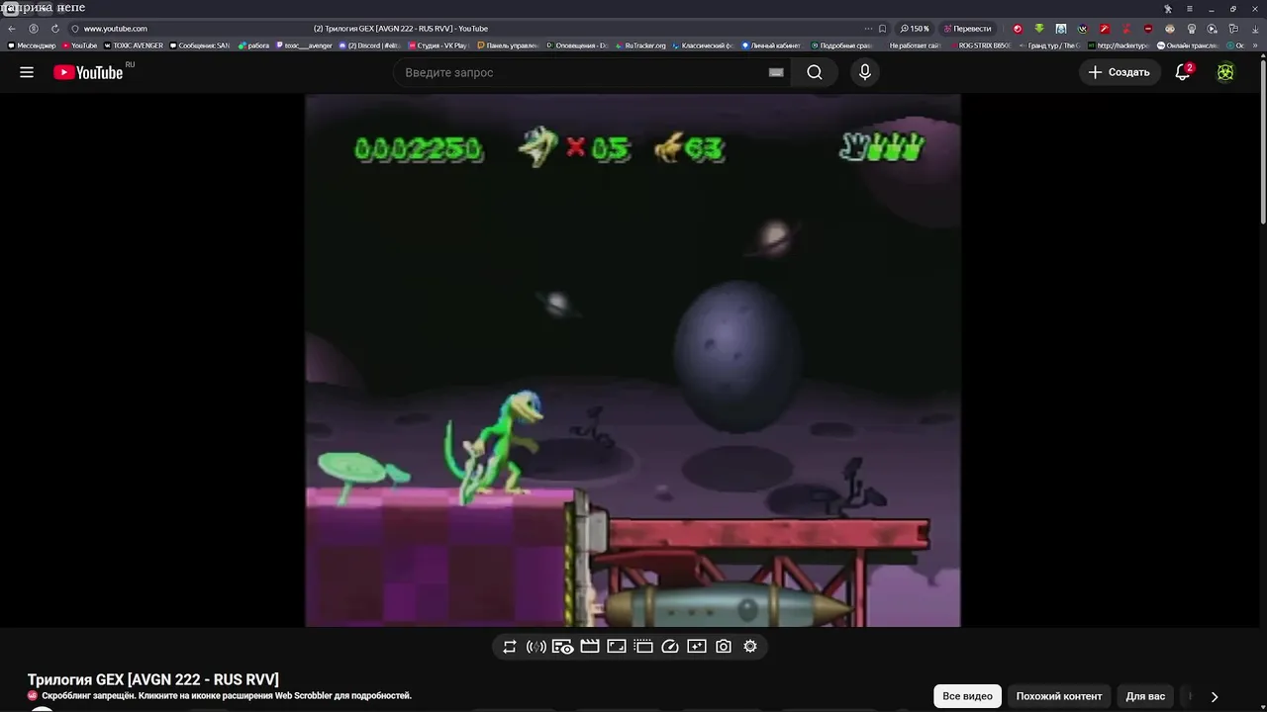The width and height of the screenshot is (1267, 712).
Task: Open the YouTube guide hamburger menu
Action: click(x=27, y=72)
